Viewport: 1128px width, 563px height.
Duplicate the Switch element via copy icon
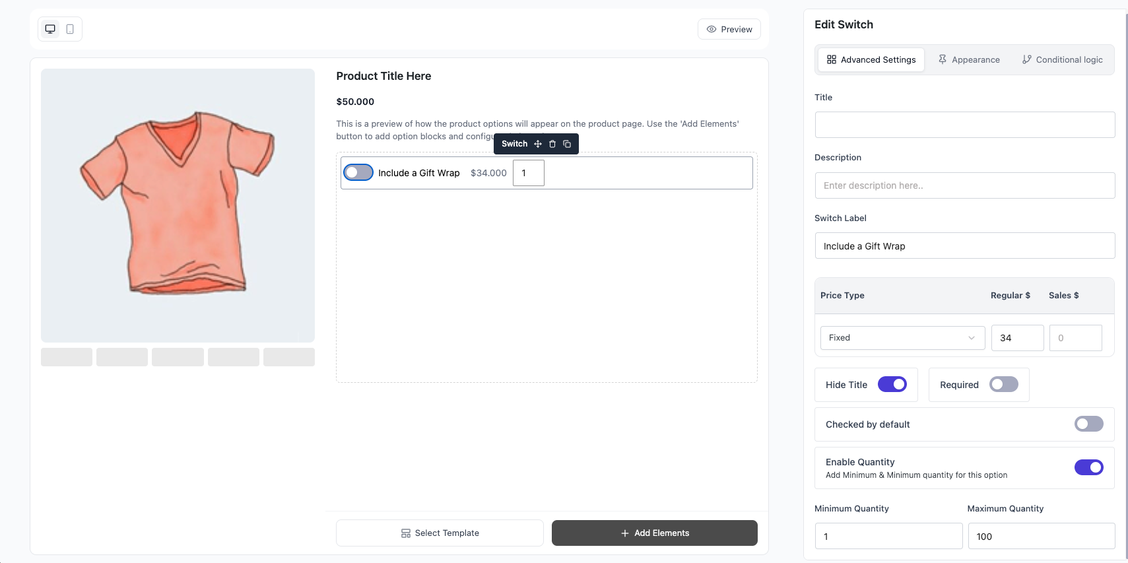pos(567,144)
